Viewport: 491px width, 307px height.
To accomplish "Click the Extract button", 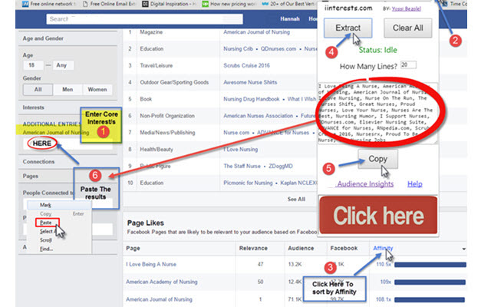I will (x=348, y=28).
